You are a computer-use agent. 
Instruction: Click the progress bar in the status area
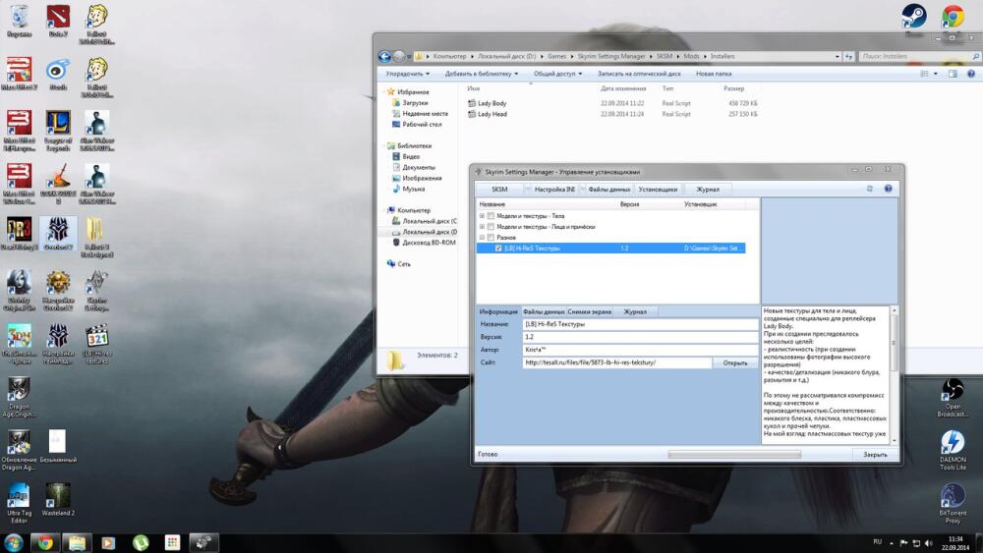pyautogui.click(x=734, y=455)
